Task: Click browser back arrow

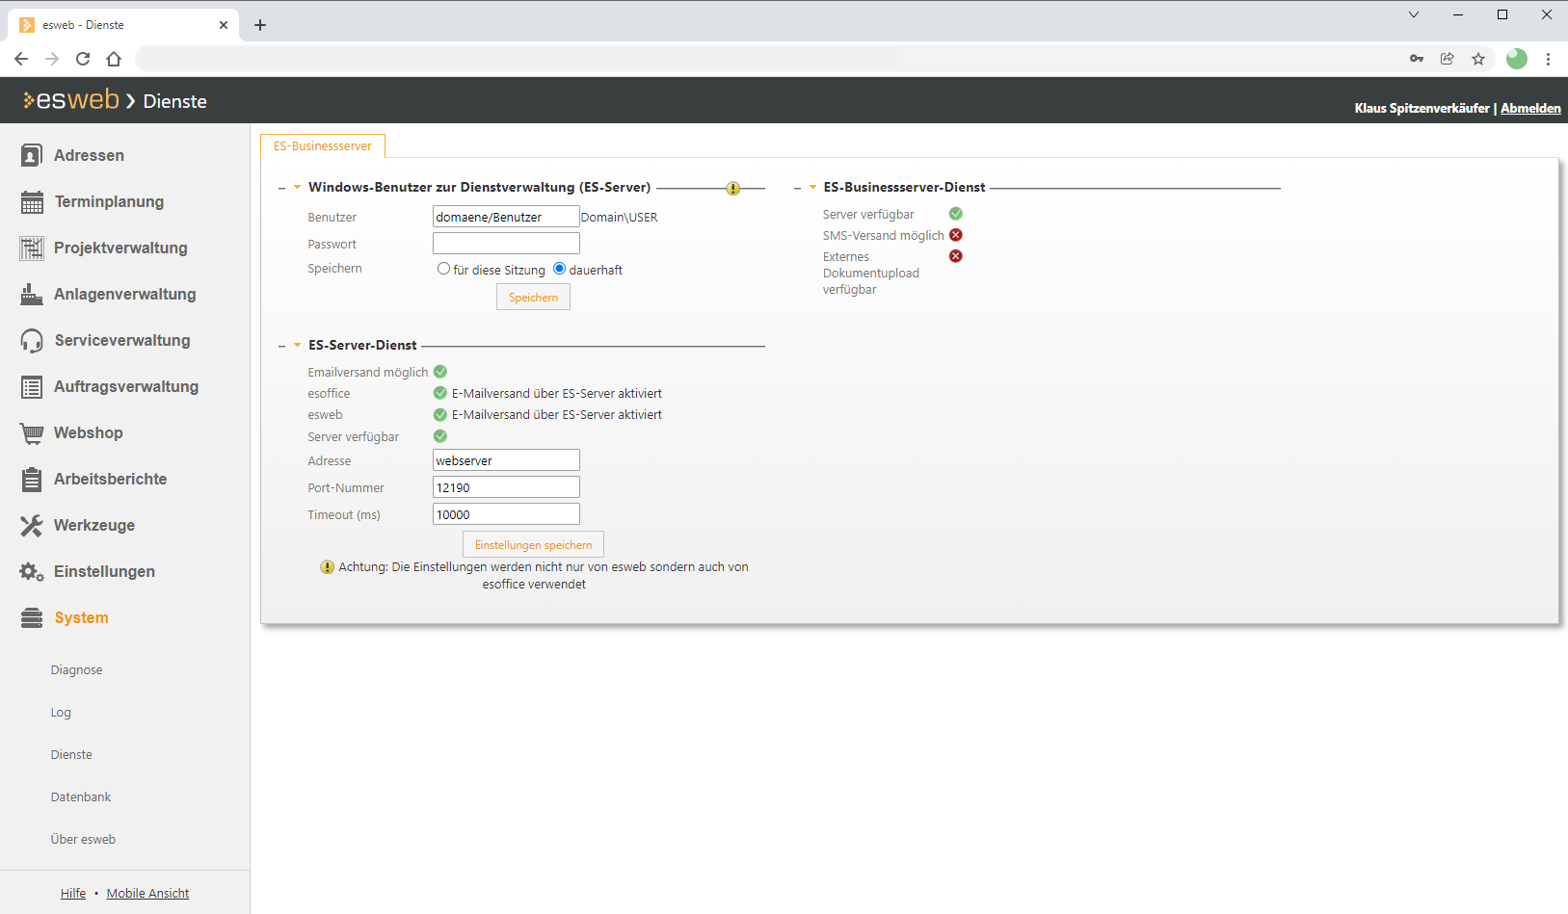Action: click(x=21, y=59)
